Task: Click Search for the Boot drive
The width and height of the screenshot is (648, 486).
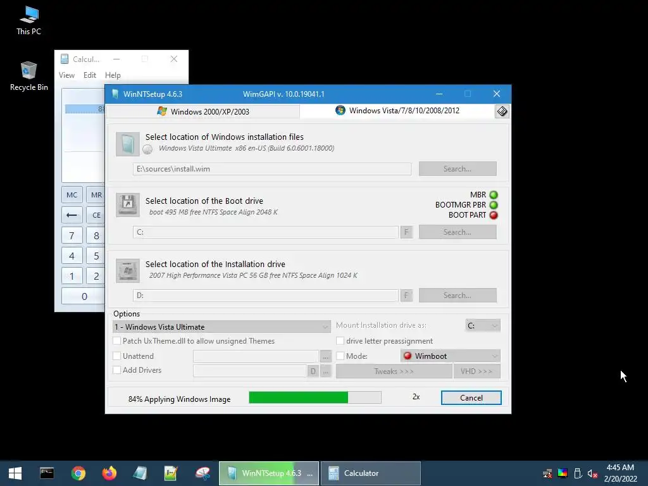Action: pyautogui.click(x=458, y=232)
